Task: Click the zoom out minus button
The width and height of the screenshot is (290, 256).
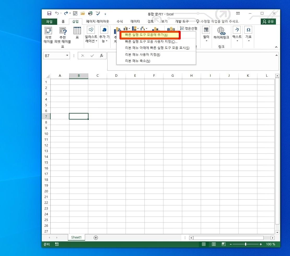Action: (231, 244)
